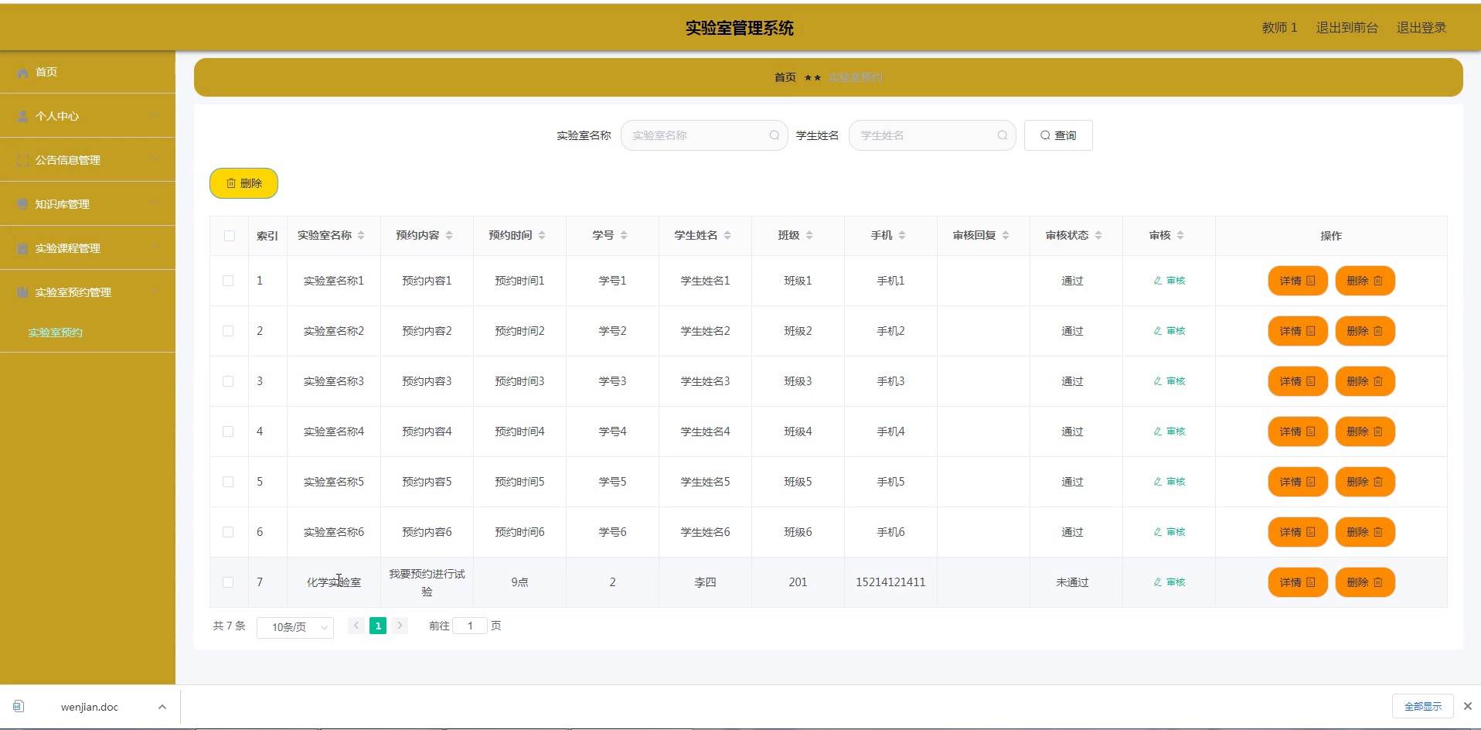Click the icon beside 实验课程管理
Image resolution: width=1481 pixels, height=730 pixels.
(22, 248)
